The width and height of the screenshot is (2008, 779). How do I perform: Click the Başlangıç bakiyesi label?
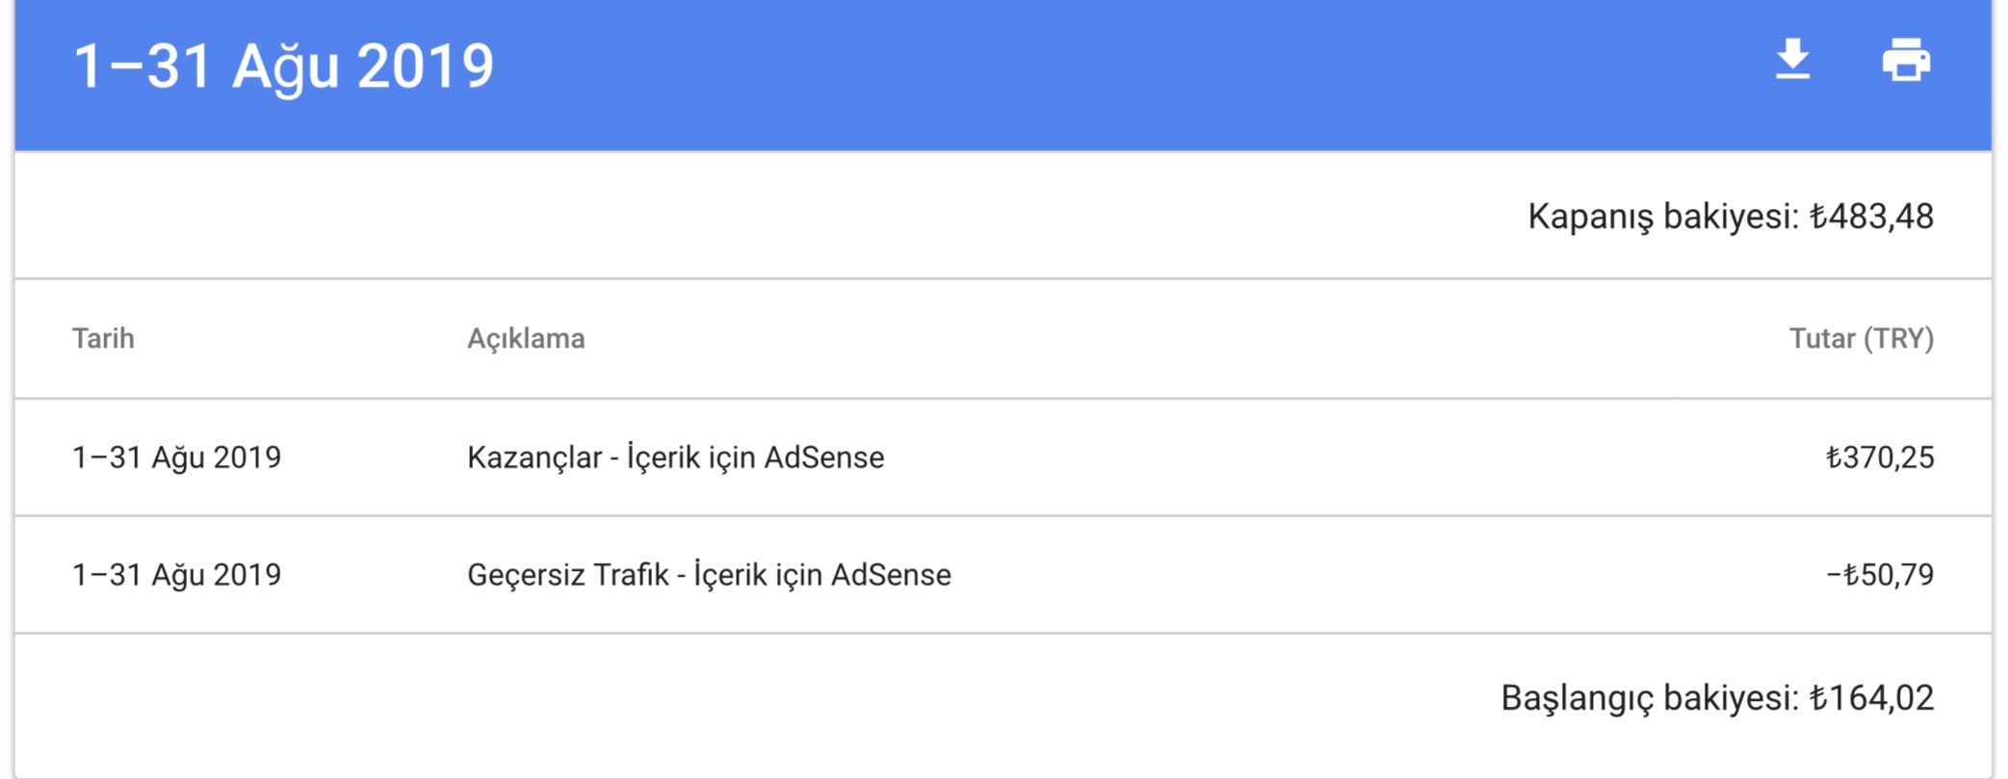1650,698
